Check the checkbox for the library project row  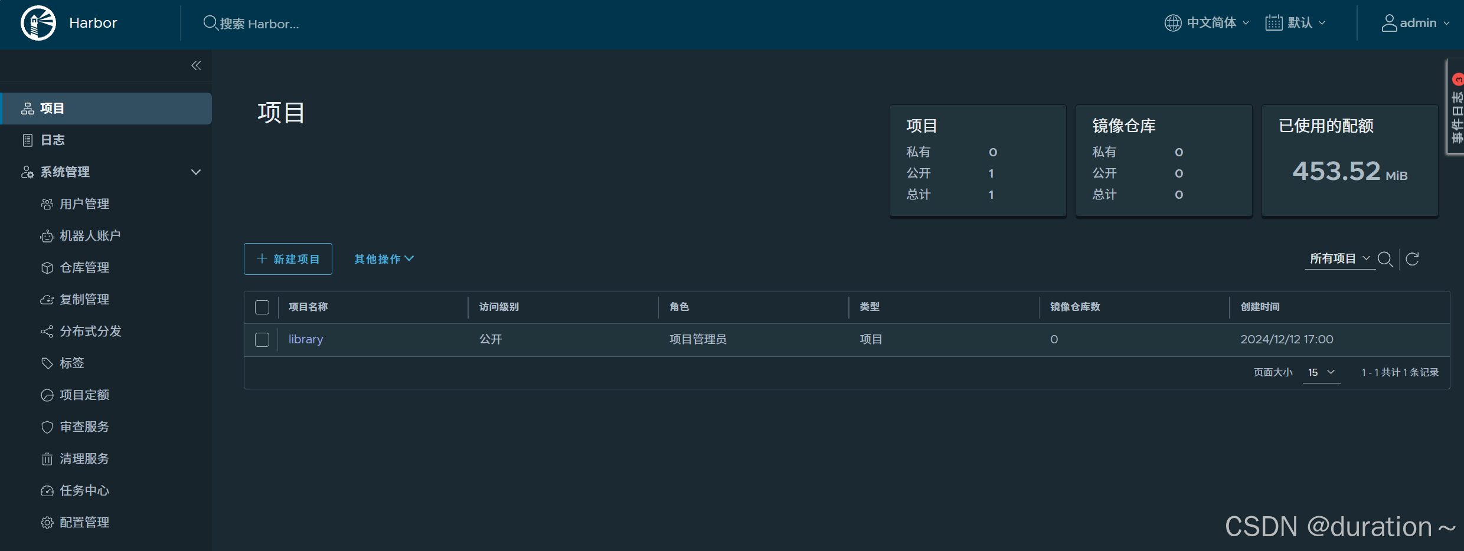coord(262,340)
